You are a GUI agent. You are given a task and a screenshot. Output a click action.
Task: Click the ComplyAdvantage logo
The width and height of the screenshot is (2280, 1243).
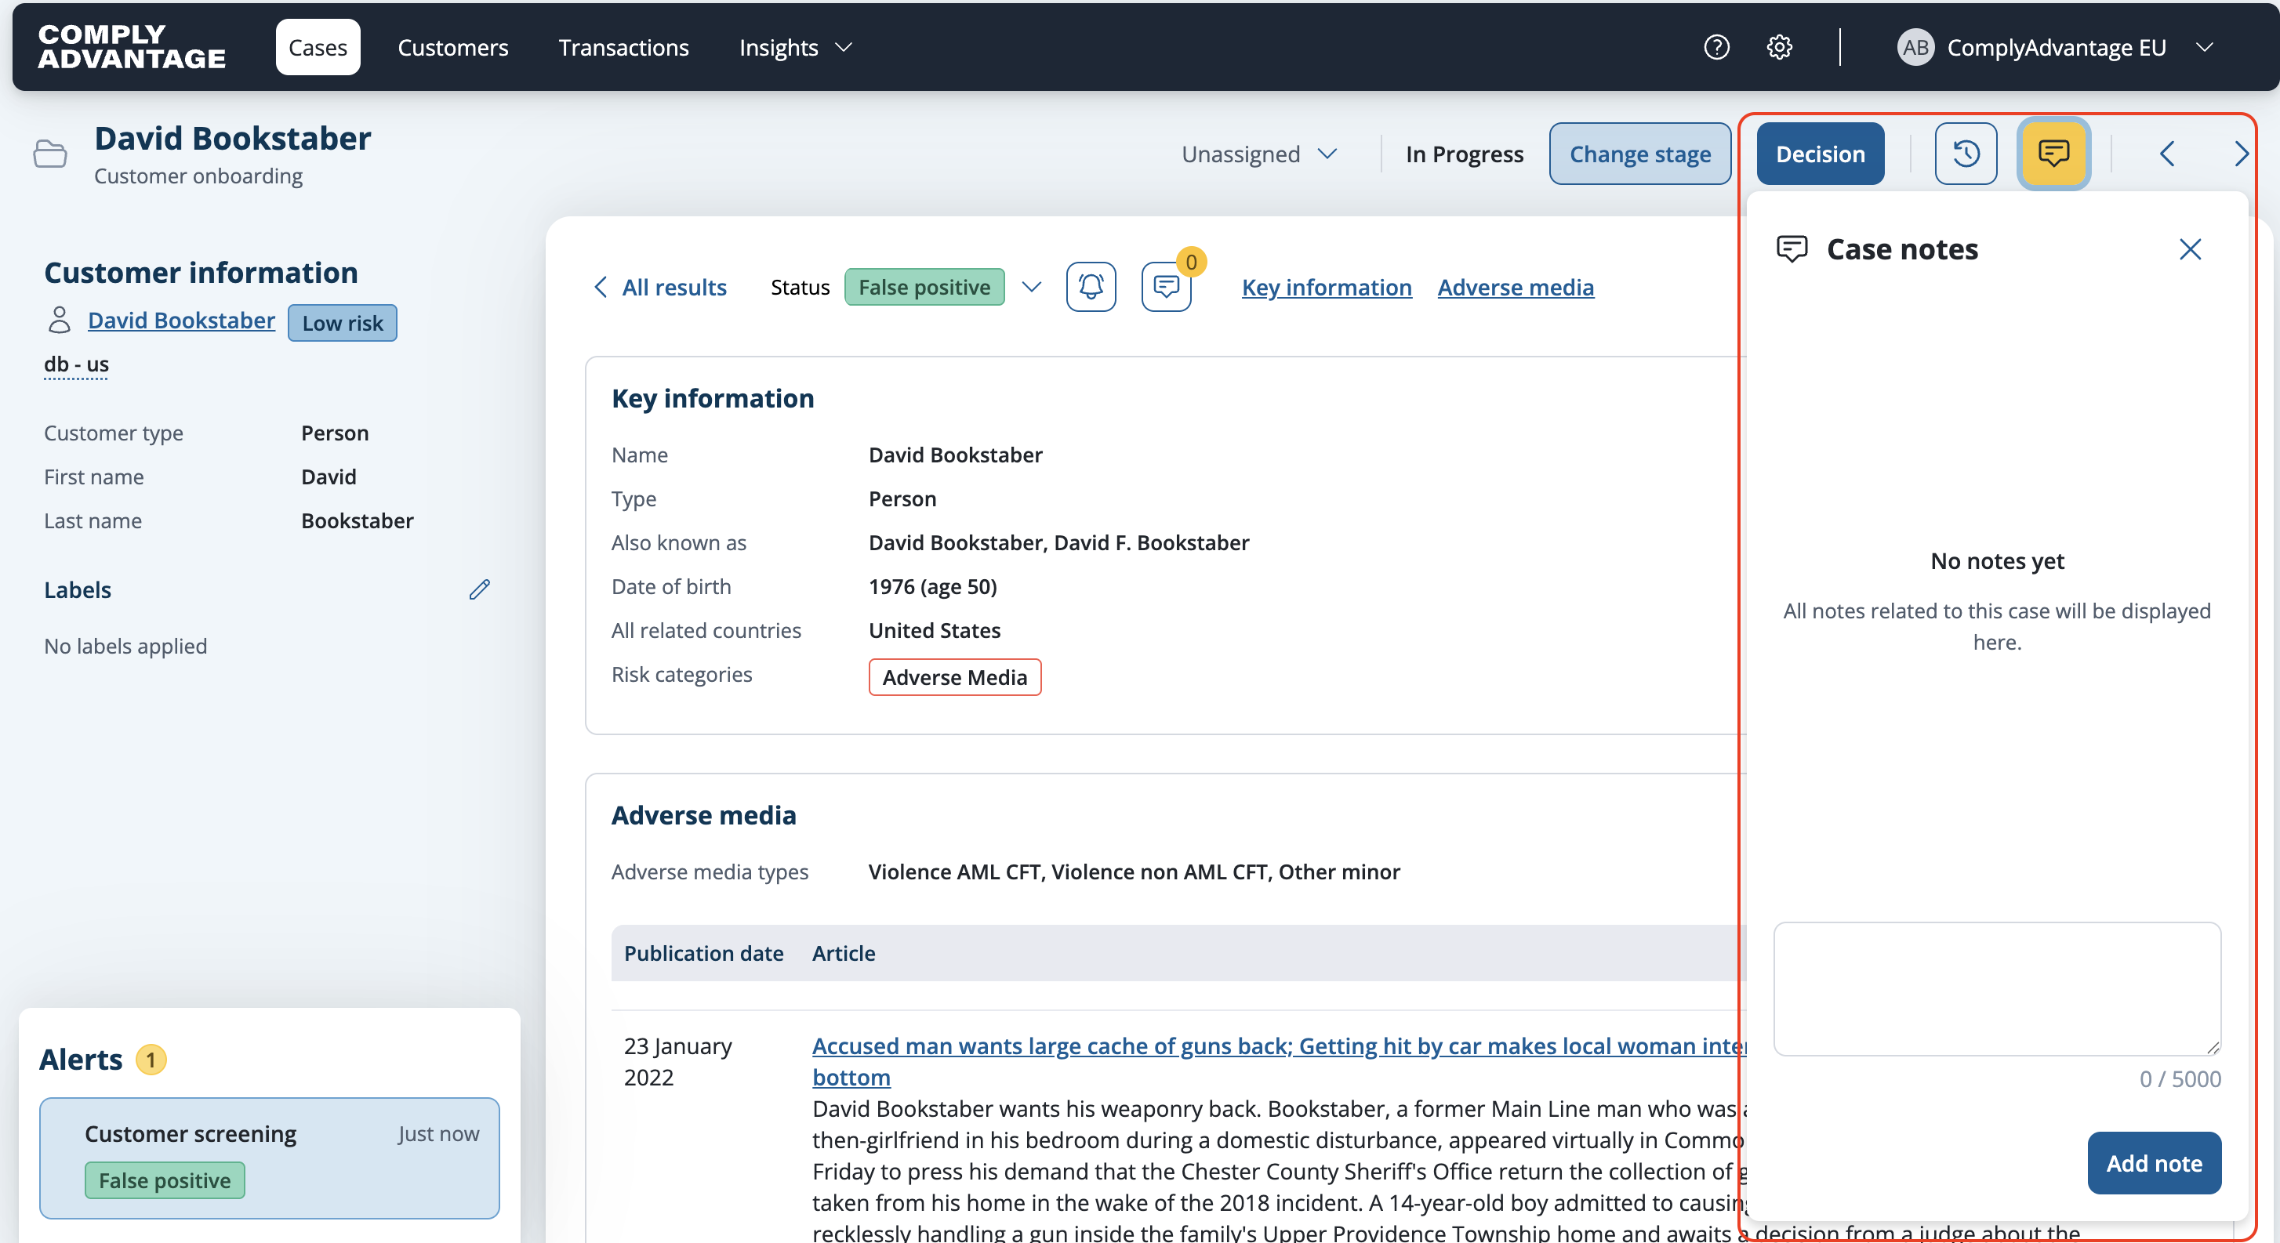coord(132,47)
